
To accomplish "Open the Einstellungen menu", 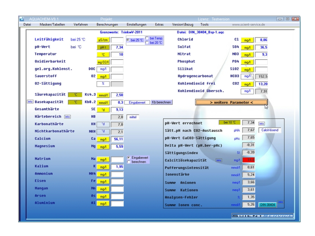I will point(136,24).
